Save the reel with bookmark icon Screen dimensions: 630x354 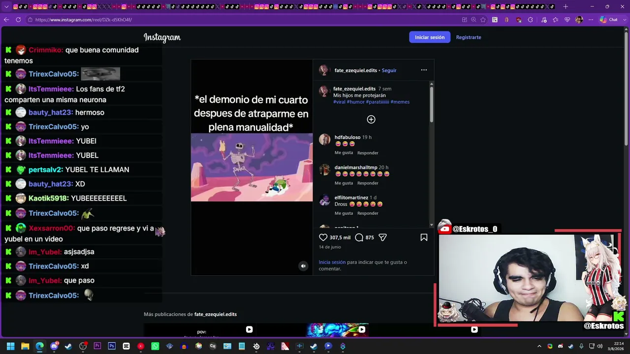[x=424, y=237]
